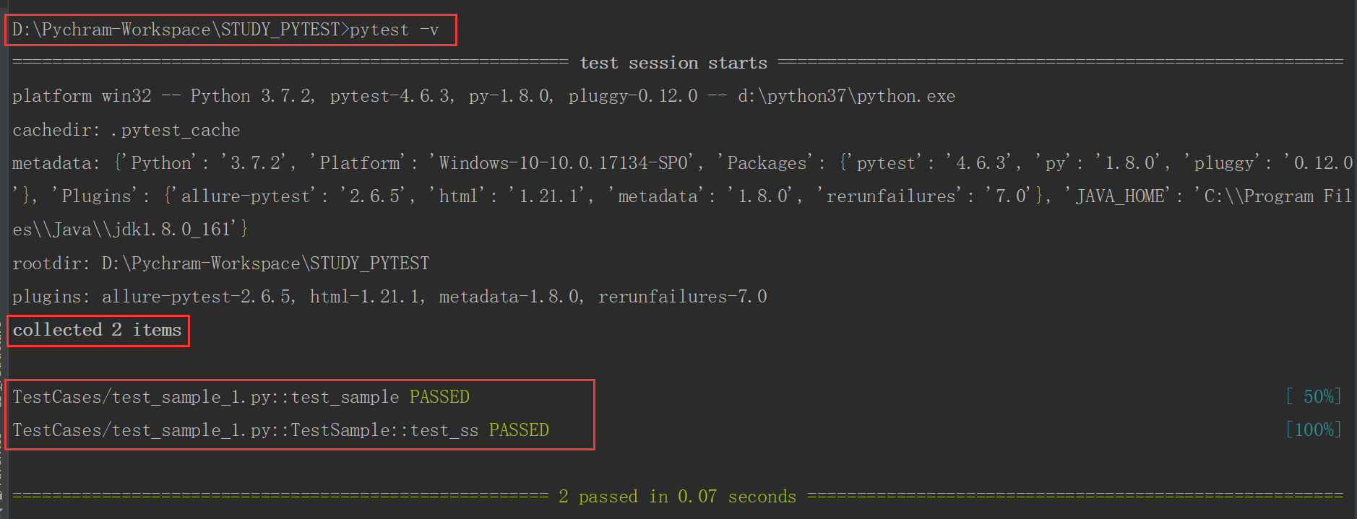Click the [100%] progress indicator
The width and height of the screenshot is (1357, 519).
pos(1313,429)
